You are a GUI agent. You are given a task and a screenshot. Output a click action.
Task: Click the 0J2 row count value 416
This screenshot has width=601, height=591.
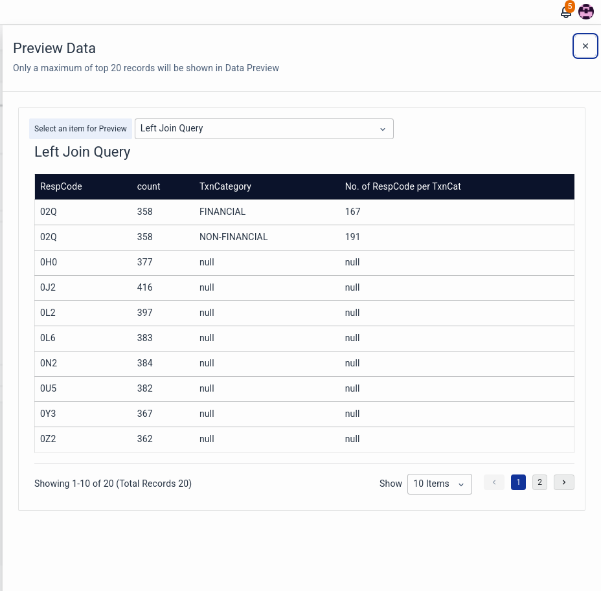tap(144, 287)
